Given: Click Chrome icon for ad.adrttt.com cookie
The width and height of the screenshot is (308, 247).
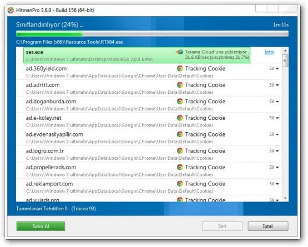Looking at the screenshot, I should click(180, 85).
